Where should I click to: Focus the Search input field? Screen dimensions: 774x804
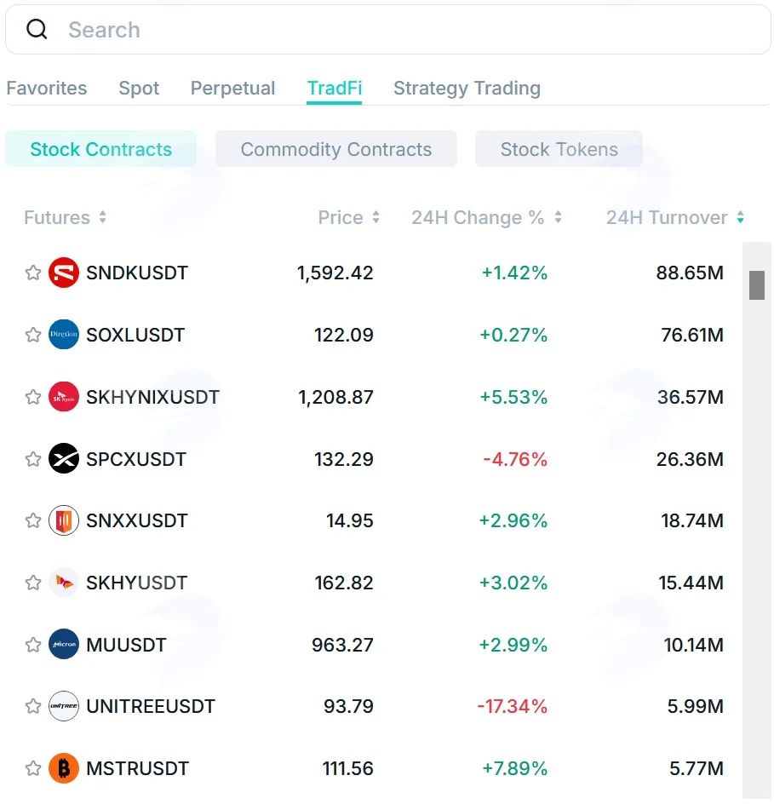(x=388, y=30)
